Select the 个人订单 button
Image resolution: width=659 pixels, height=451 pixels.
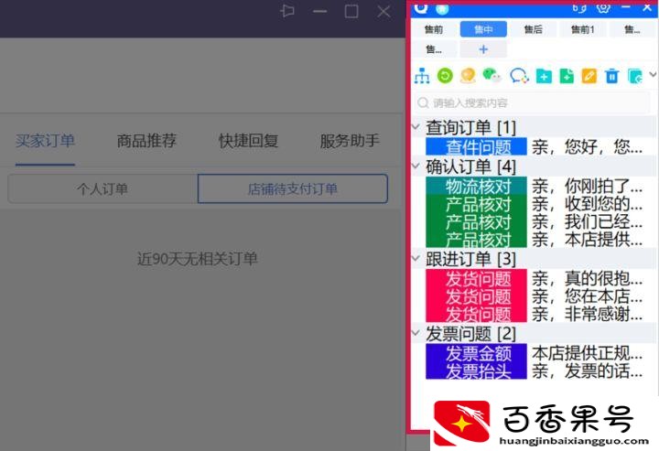[103, 189]
